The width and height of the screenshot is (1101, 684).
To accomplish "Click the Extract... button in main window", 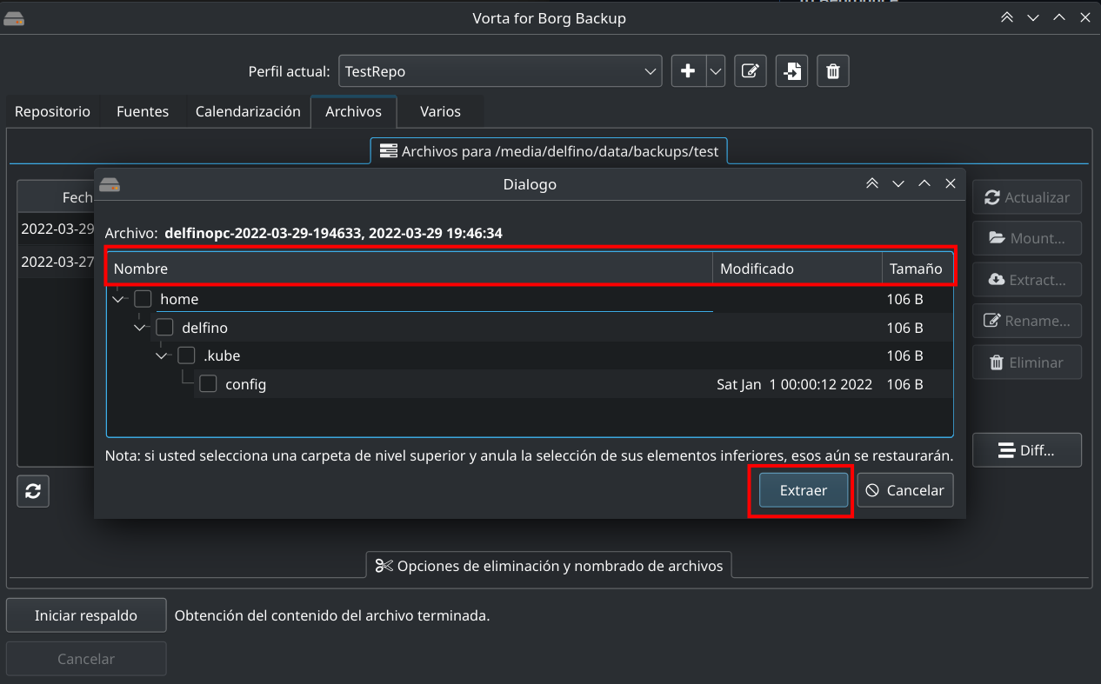I will click(x=1027, y=280).
